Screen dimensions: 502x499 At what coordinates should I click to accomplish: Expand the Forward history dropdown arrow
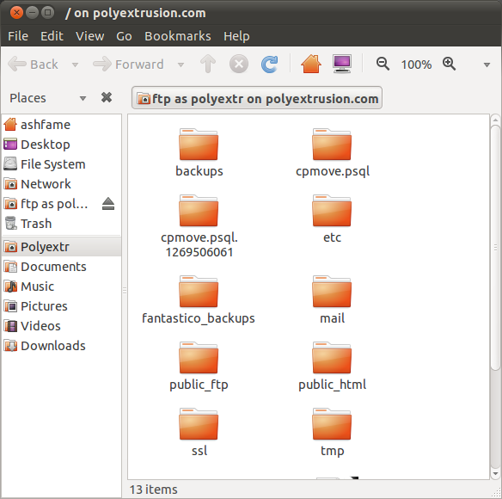[181, 65]
